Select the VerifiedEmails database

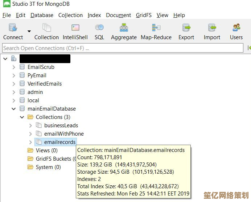(x=45, y=84)
